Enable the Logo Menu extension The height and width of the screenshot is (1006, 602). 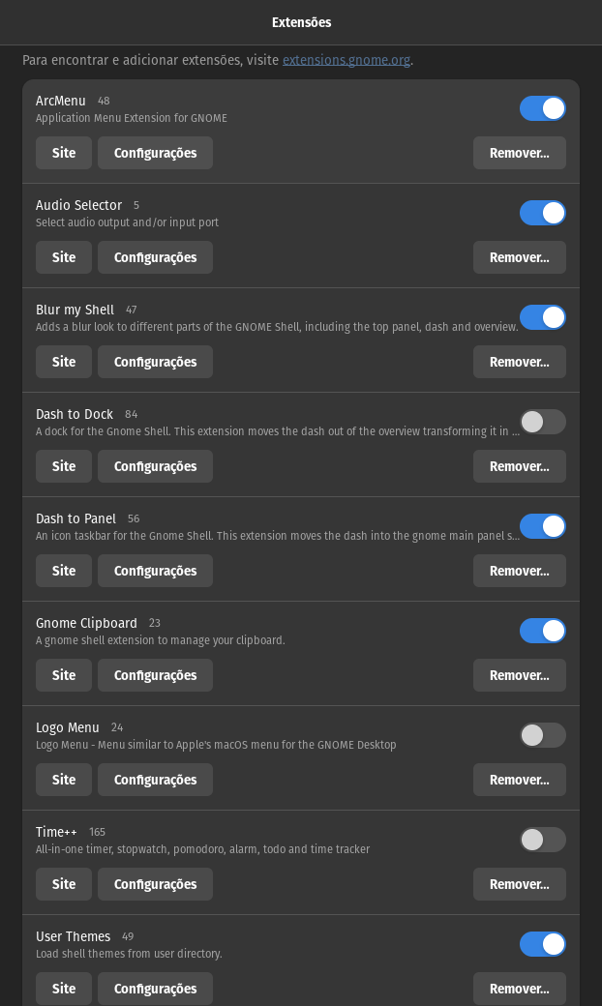[542, 735]
